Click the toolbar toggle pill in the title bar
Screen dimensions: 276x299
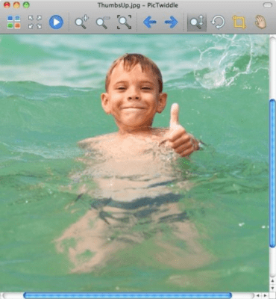click(x=268, y=4)
